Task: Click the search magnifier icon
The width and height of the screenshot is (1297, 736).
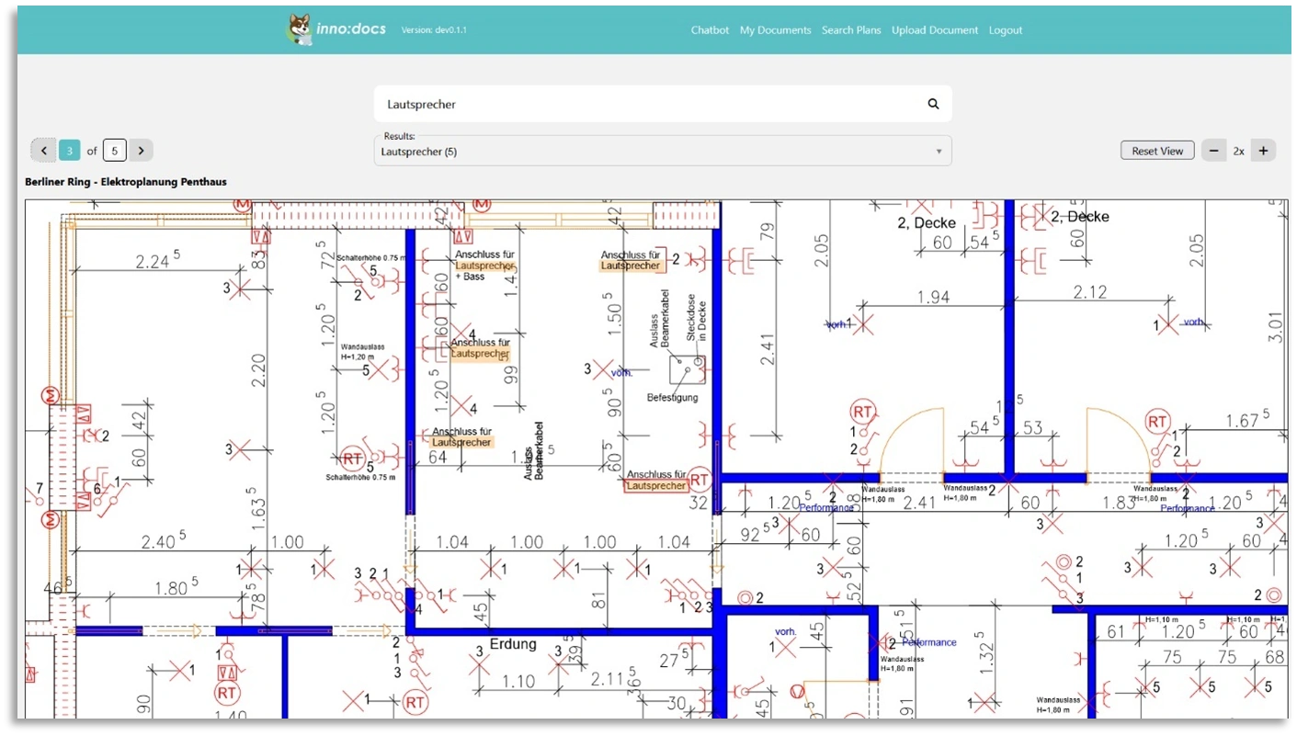Action: pyautogui.click(x=933, y=104)
